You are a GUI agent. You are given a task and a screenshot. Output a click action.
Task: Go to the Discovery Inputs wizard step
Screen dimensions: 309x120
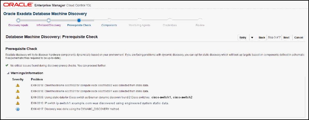(x=18, y=25)
